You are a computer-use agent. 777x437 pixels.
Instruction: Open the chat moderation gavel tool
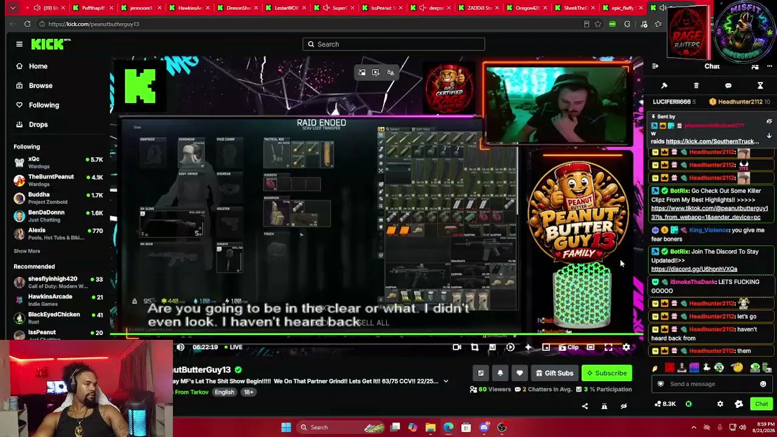pos(664,86)
